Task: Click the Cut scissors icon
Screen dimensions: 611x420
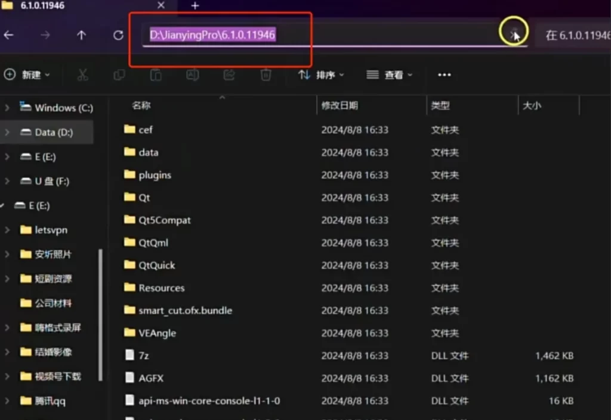Action: click(x=82, y=74)
